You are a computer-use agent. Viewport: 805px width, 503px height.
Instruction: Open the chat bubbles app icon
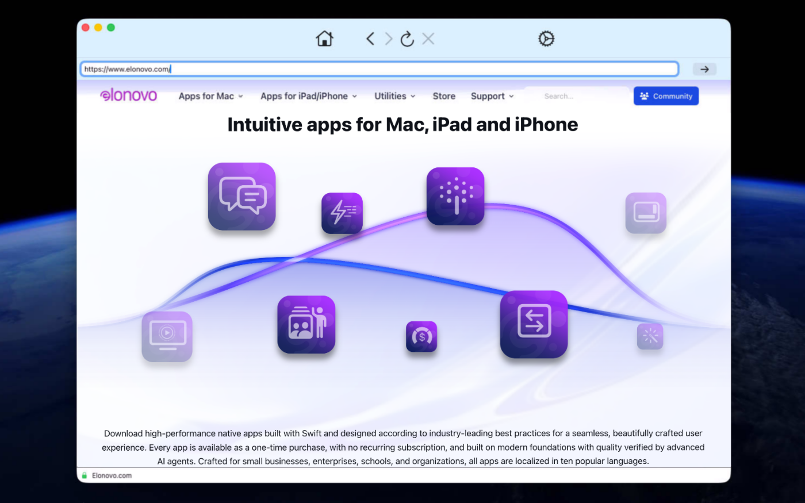click(x=242, y=197)
